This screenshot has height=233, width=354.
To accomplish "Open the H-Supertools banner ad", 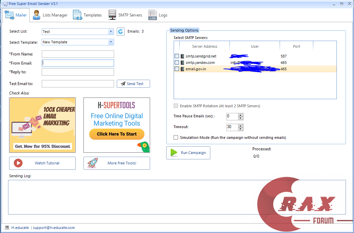I will click(x=117, y=125).
